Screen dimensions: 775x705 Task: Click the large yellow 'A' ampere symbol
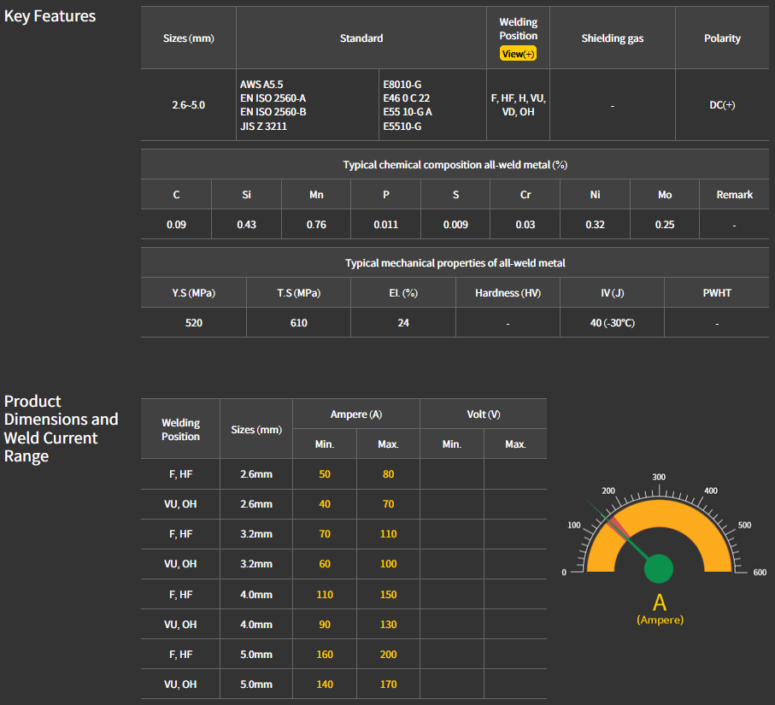[x=660, y=602]
